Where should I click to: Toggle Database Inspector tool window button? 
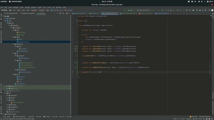[x=19, y=117]
